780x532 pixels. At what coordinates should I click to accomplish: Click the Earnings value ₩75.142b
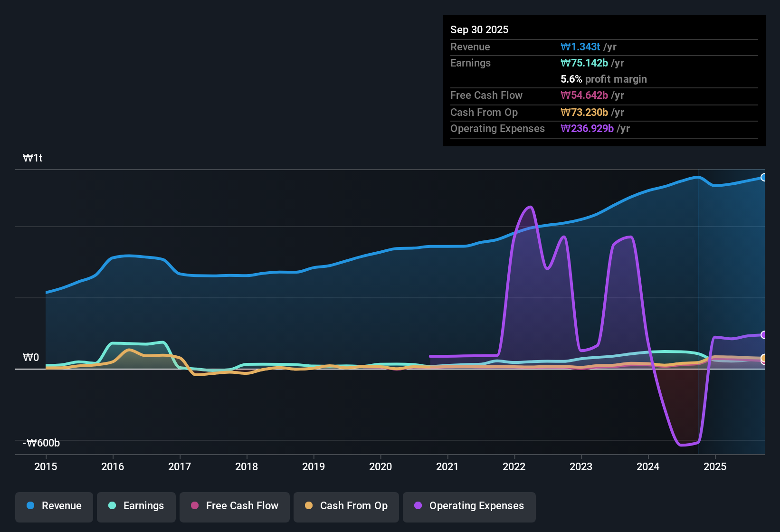tap(585, 63)
